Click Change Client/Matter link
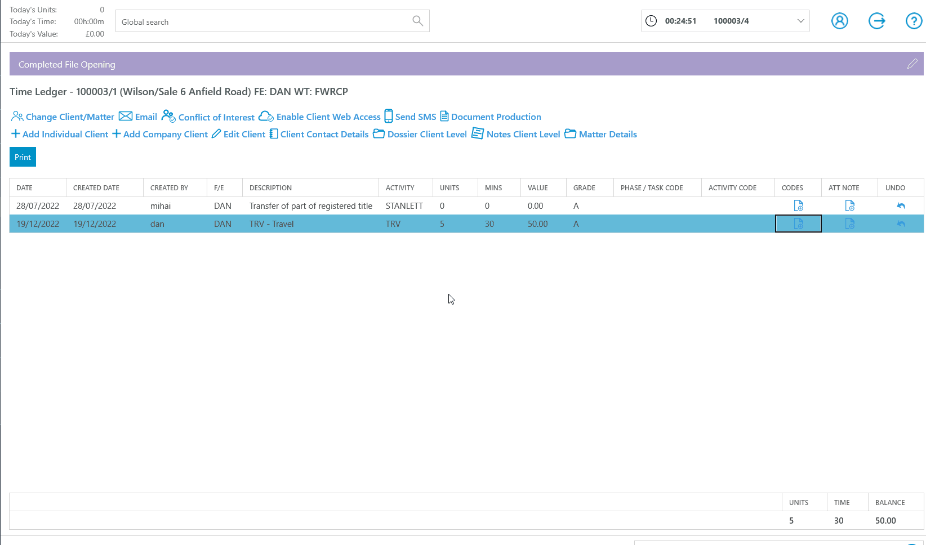926x545 pixels. [63, 117]
